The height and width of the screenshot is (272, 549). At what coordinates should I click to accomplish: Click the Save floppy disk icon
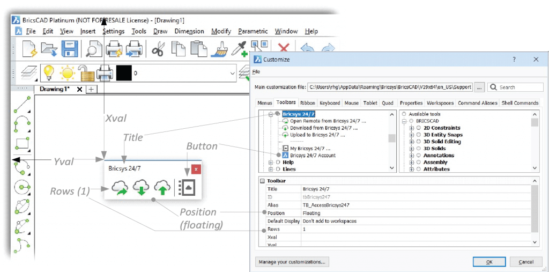point(70,49)
